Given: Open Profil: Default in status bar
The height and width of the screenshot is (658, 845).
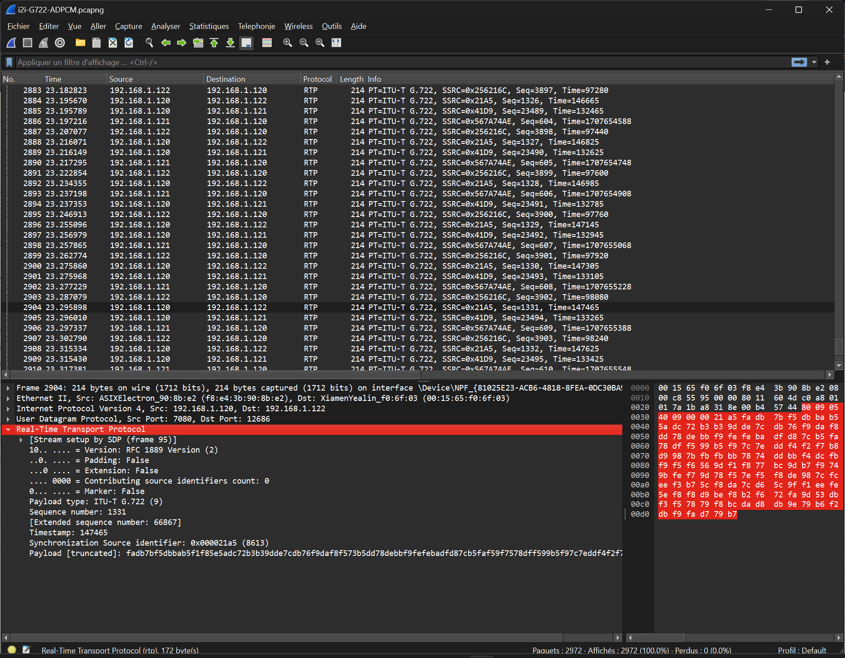Looking at the screenshot, I should (802, 650).
